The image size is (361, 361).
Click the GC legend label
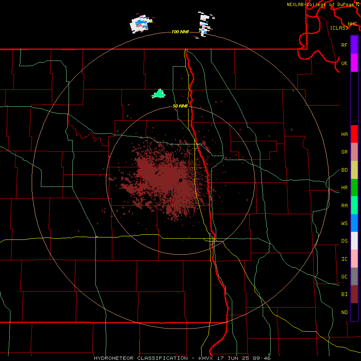click(x=344, y=276)
